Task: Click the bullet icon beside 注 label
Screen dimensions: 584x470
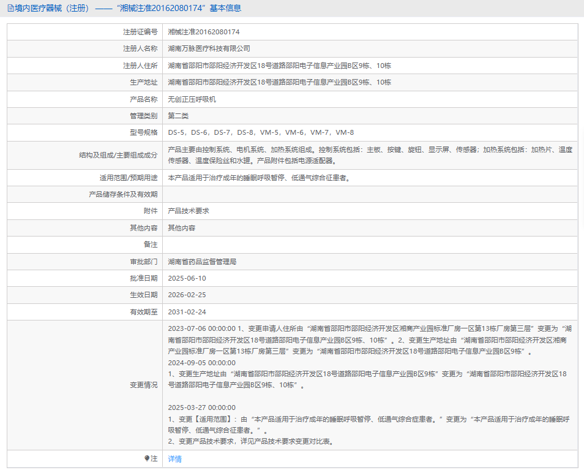Action: [147, 458]
